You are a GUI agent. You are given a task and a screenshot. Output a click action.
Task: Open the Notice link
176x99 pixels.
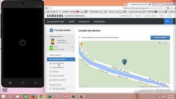pyautogui.click(x=162, y=16)
